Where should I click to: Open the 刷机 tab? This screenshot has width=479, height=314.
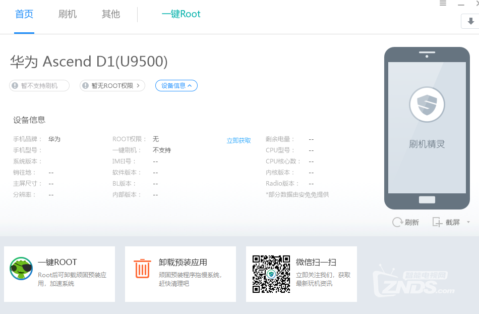(67, 14)
